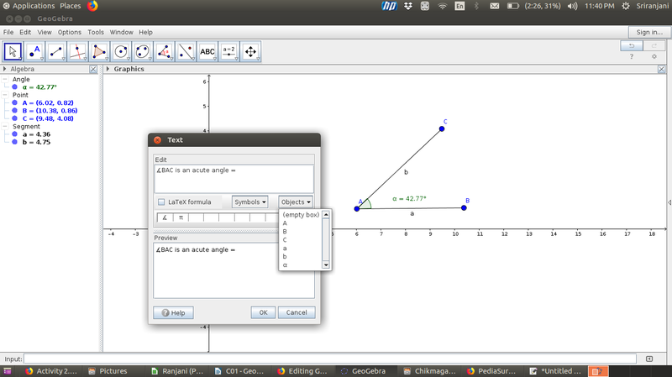The width and height of the screenshot is (672, 377).
Task: Close the Graphics view panel
Action: pos(661,69)
